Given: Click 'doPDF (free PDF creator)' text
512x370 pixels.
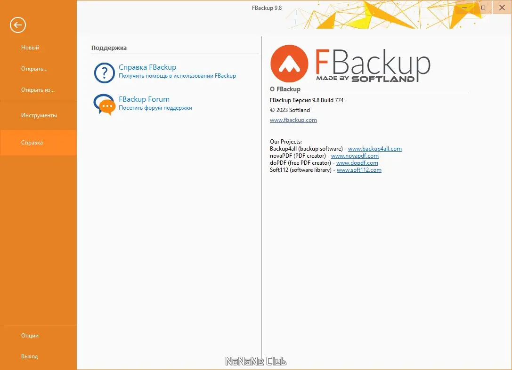Looking at the screenshot, I should point(301,163).
